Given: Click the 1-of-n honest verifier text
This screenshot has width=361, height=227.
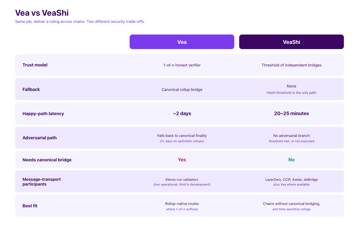Looking at the screenshot, I should click(x=182, y=65).
